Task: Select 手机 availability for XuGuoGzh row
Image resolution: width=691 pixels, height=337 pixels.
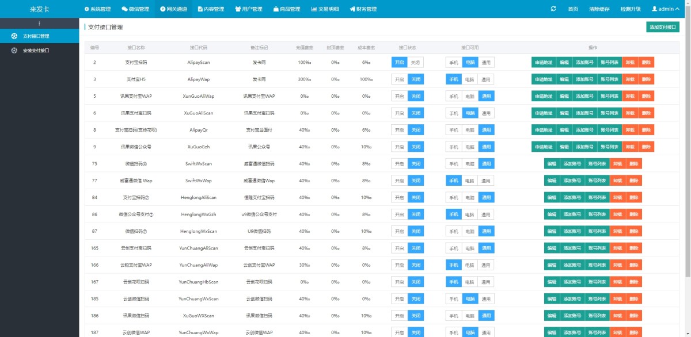Action: coord(454,147)
